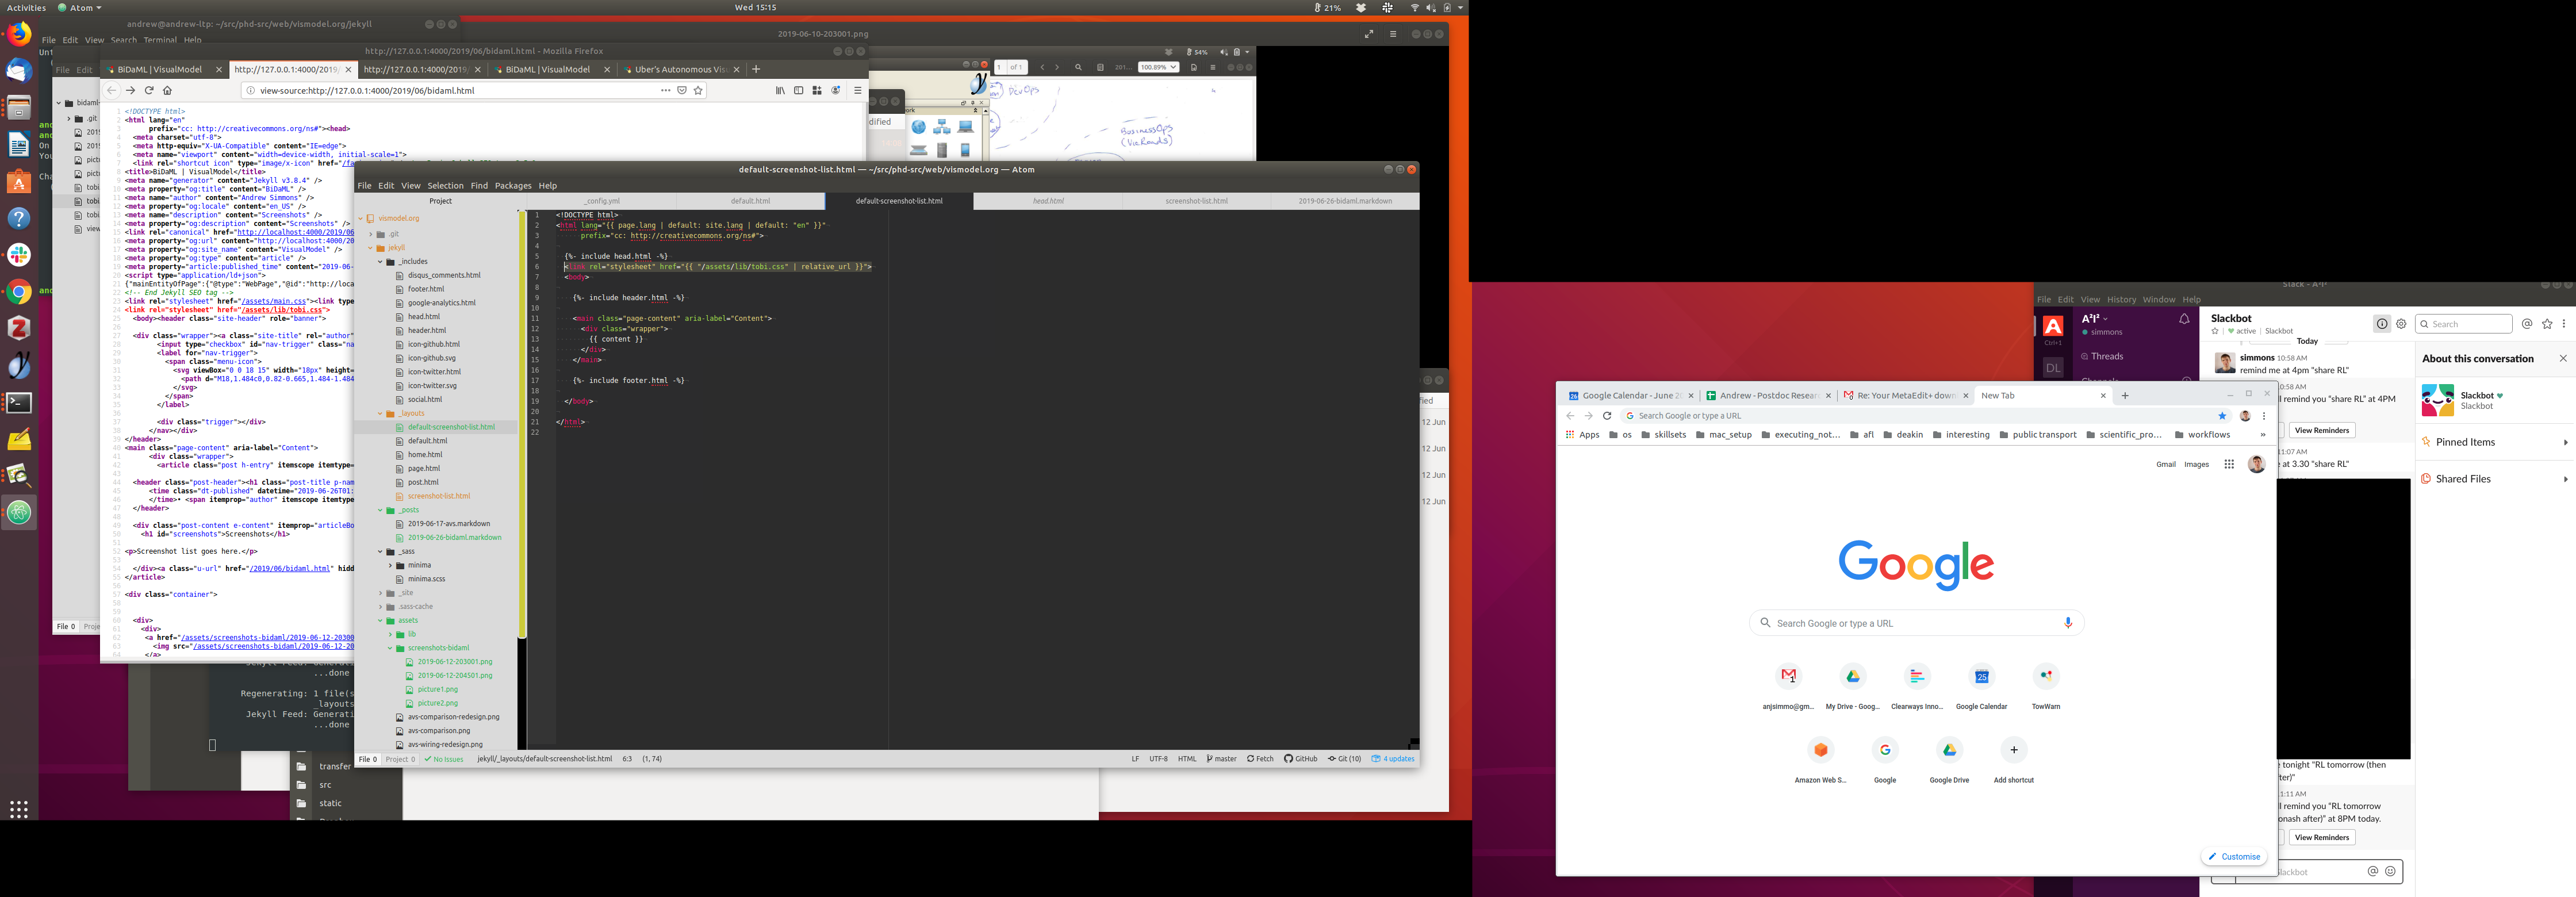Image resolution: width=2576 pixels, height=897 pixels.
Task: Open Atom Packages menu
Action: pos(513,185)
